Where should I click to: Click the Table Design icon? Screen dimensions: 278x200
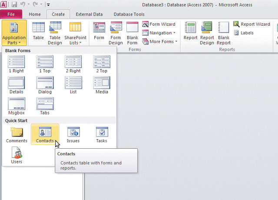point(55,33)
